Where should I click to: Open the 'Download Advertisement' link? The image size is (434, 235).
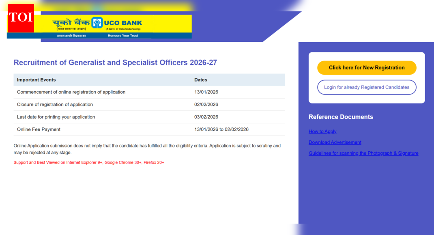tap(335, 142)
